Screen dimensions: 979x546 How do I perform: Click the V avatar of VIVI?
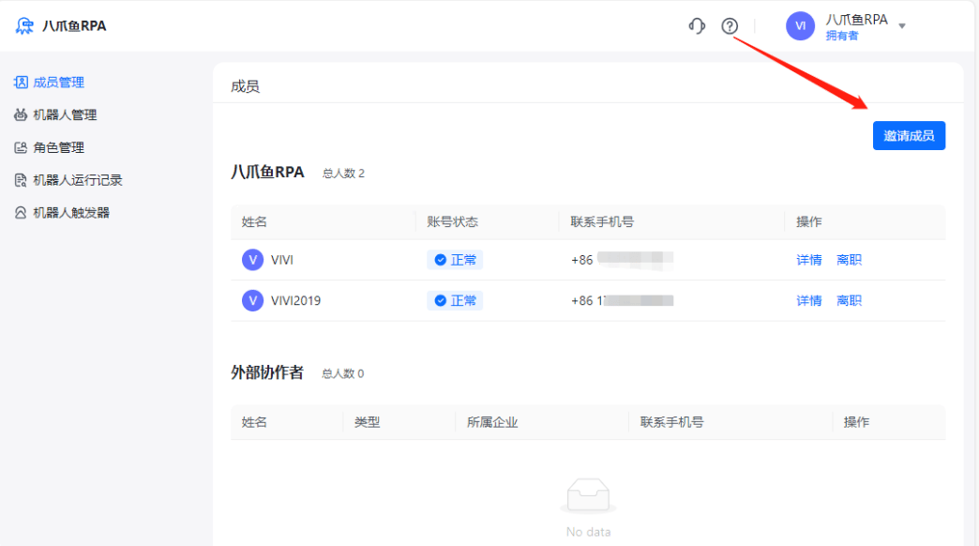252,260
